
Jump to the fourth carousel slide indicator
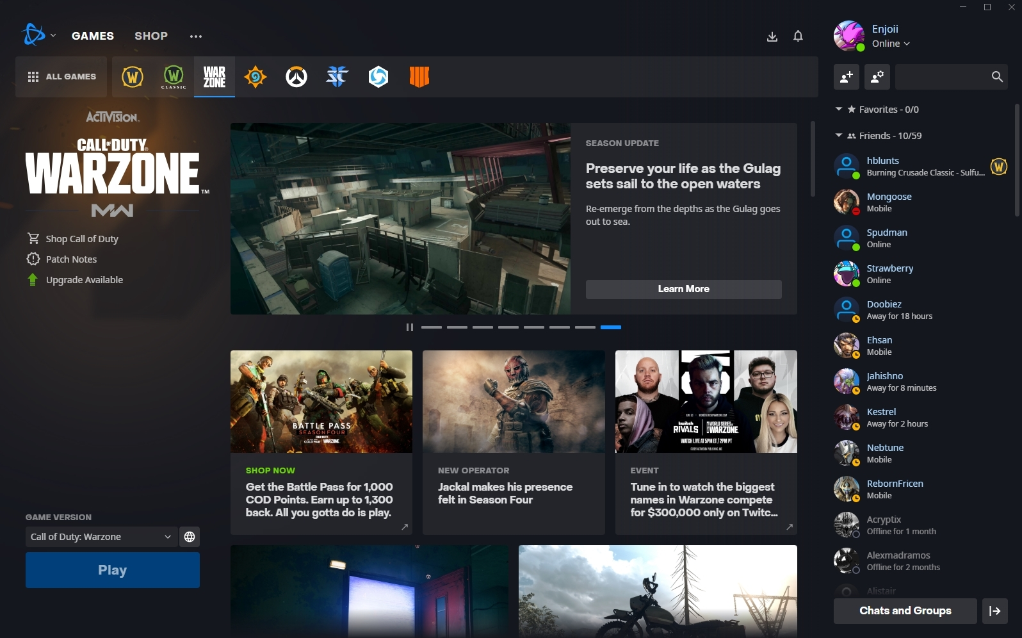coord(508,327)
